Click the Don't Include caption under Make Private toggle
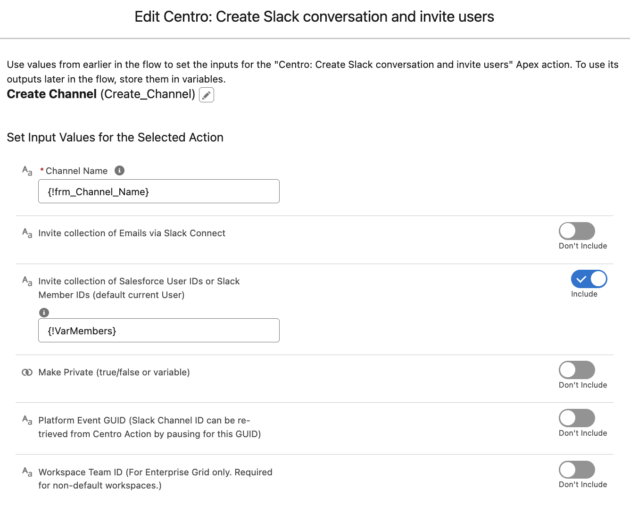Image resolution: width=630 pixels, height=514 pixels. tap(583, 385)
